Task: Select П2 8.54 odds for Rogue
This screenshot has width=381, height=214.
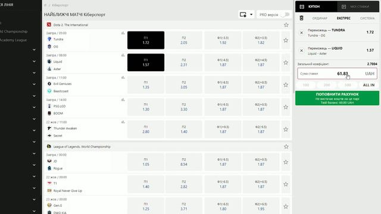Action: (184, 162)
